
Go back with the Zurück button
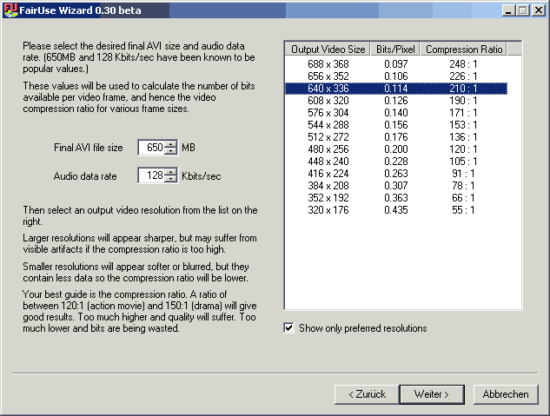(x=367, y=394)
